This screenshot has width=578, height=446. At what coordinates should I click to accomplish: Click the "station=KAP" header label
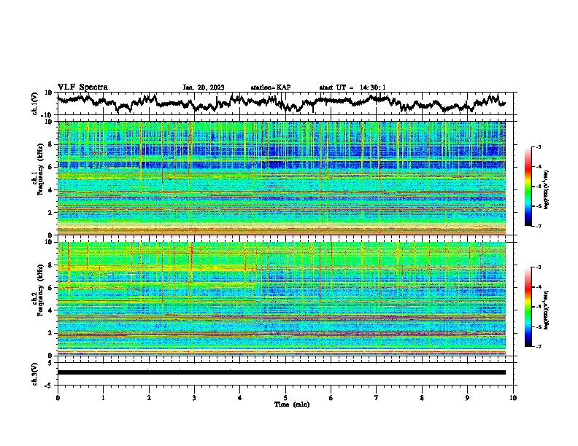point(271,87)
